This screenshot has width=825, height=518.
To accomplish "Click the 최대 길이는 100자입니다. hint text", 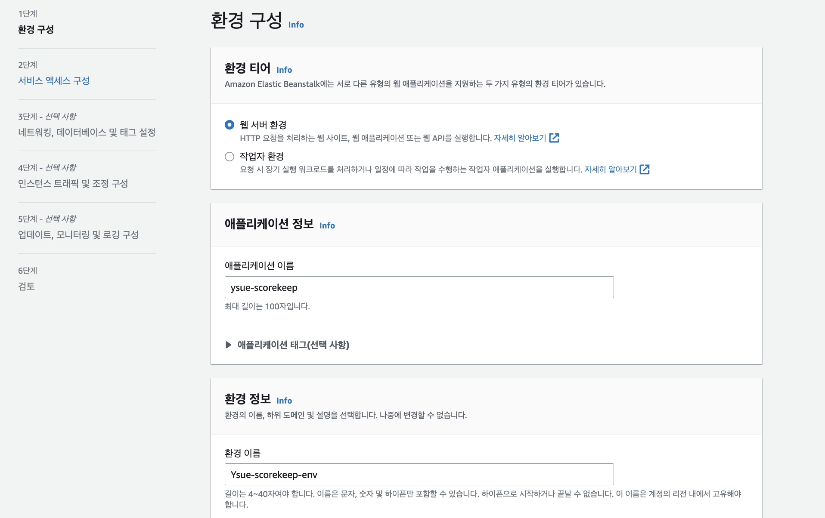I will coord(267,306).
